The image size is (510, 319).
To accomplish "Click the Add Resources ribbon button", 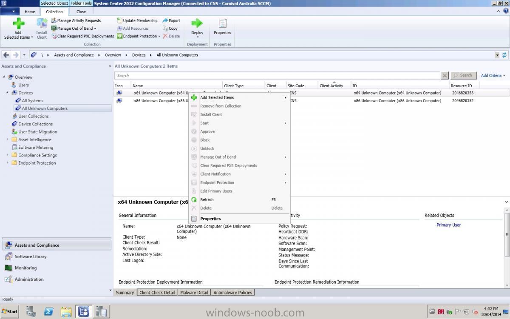I will point(133,28).
